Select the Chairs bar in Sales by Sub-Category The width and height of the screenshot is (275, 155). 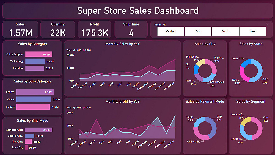(34, 99)
